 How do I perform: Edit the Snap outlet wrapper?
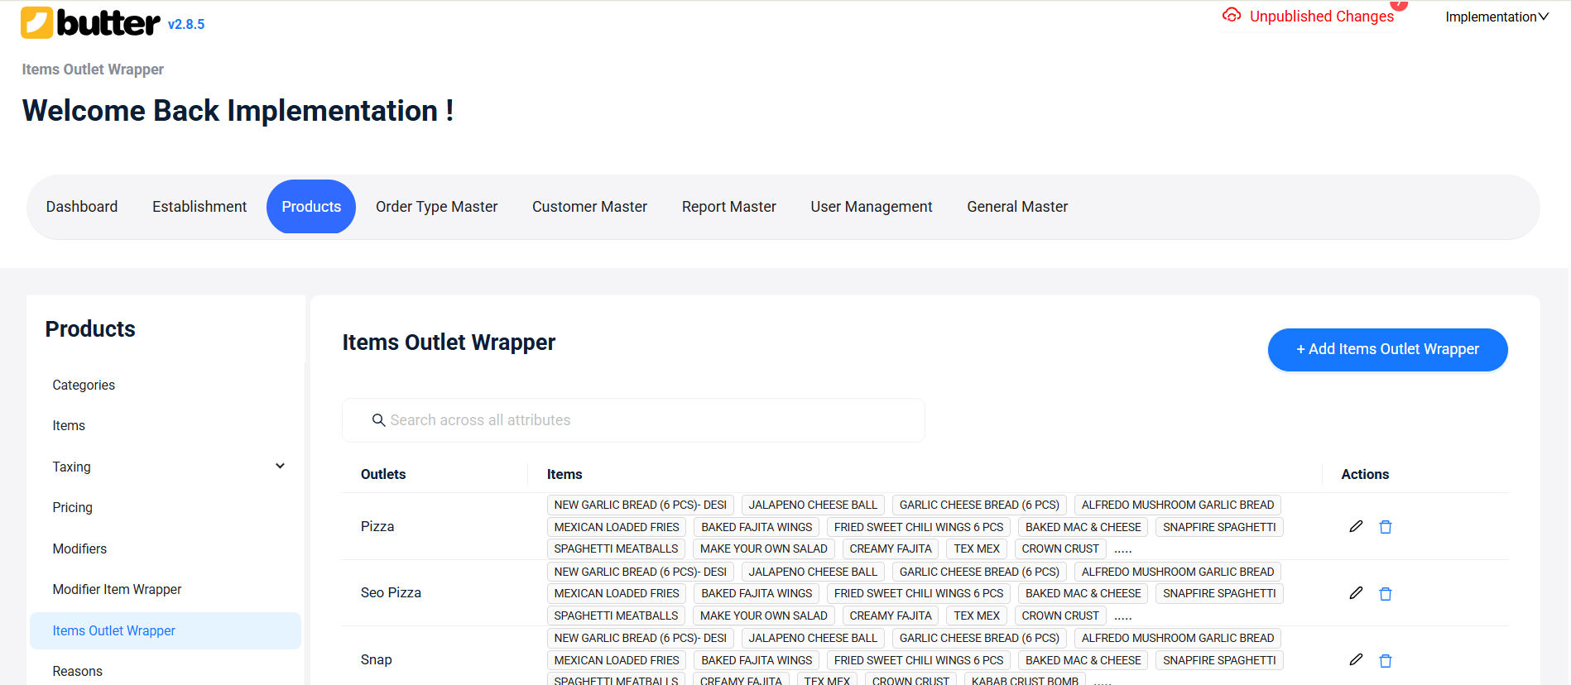click(x=1356, y=659)
